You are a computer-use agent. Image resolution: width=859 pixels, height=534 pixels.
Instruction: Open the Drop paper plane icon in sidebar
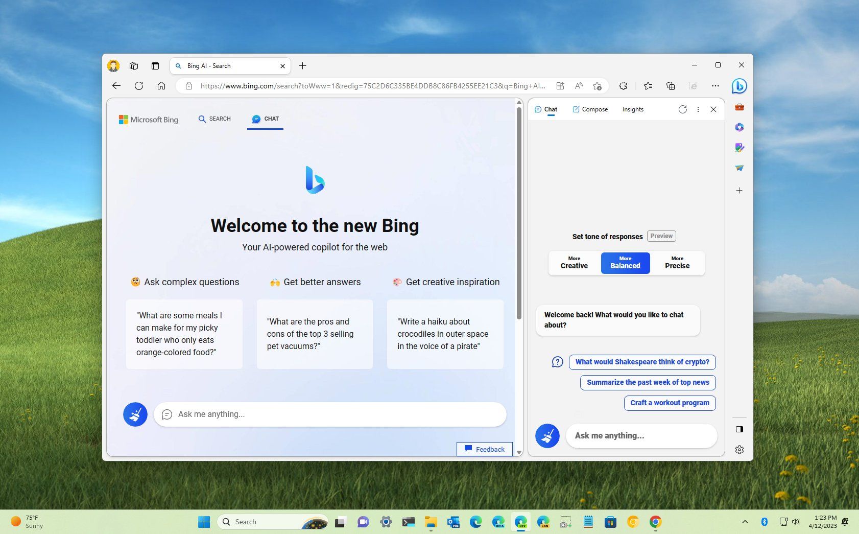pyautogui.click(x=739, y=168)
